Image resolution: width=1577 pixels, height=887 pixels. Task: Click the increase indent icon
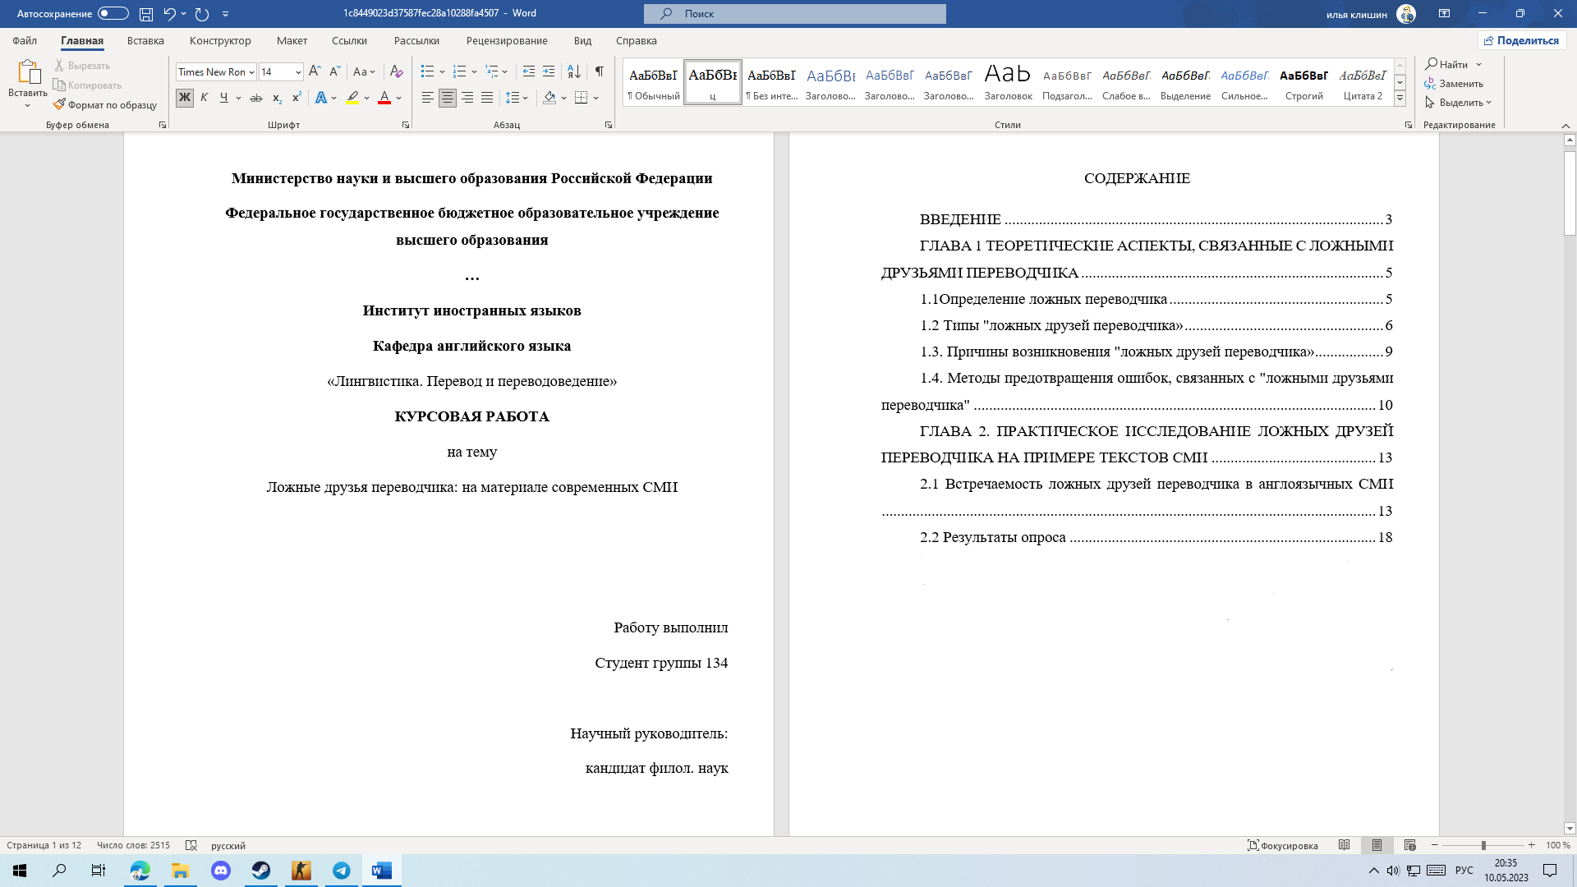549,71
